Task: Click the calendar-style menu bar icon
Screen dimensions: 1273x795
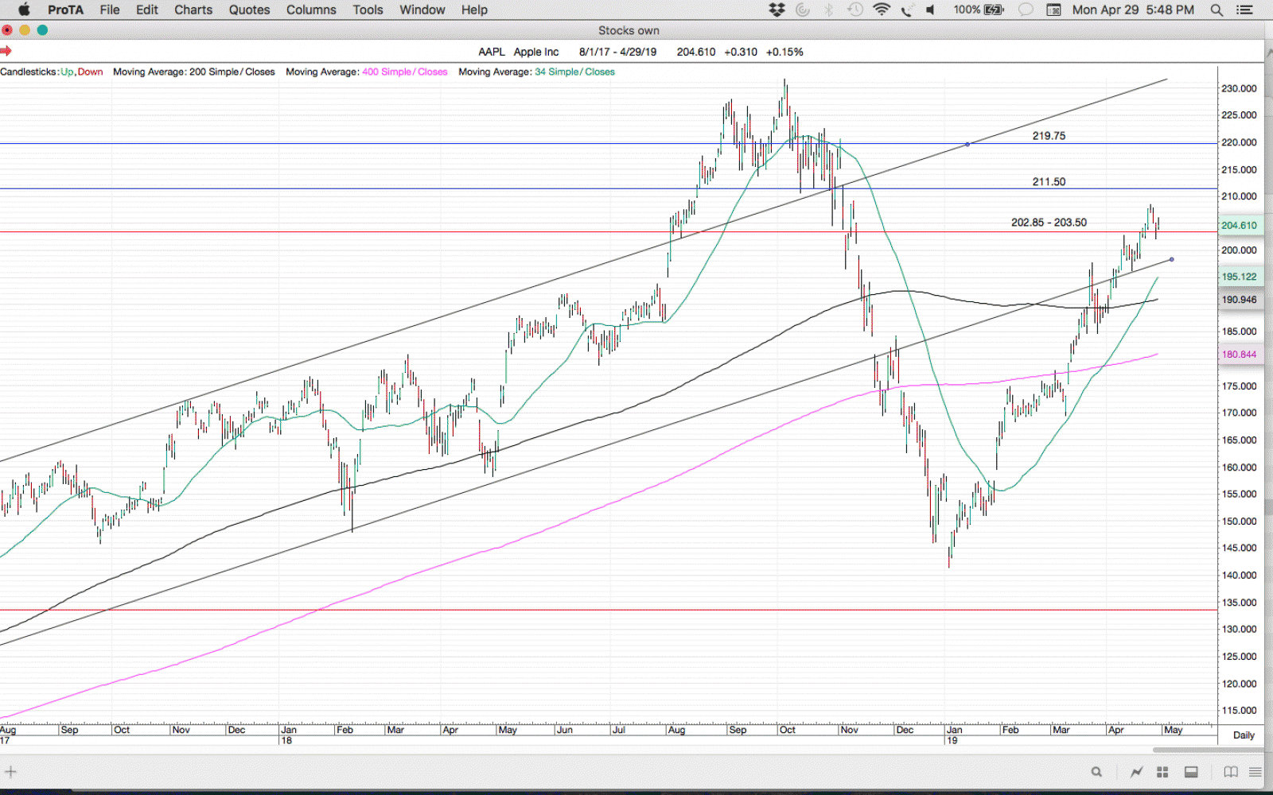Action: coord(1053,10)
